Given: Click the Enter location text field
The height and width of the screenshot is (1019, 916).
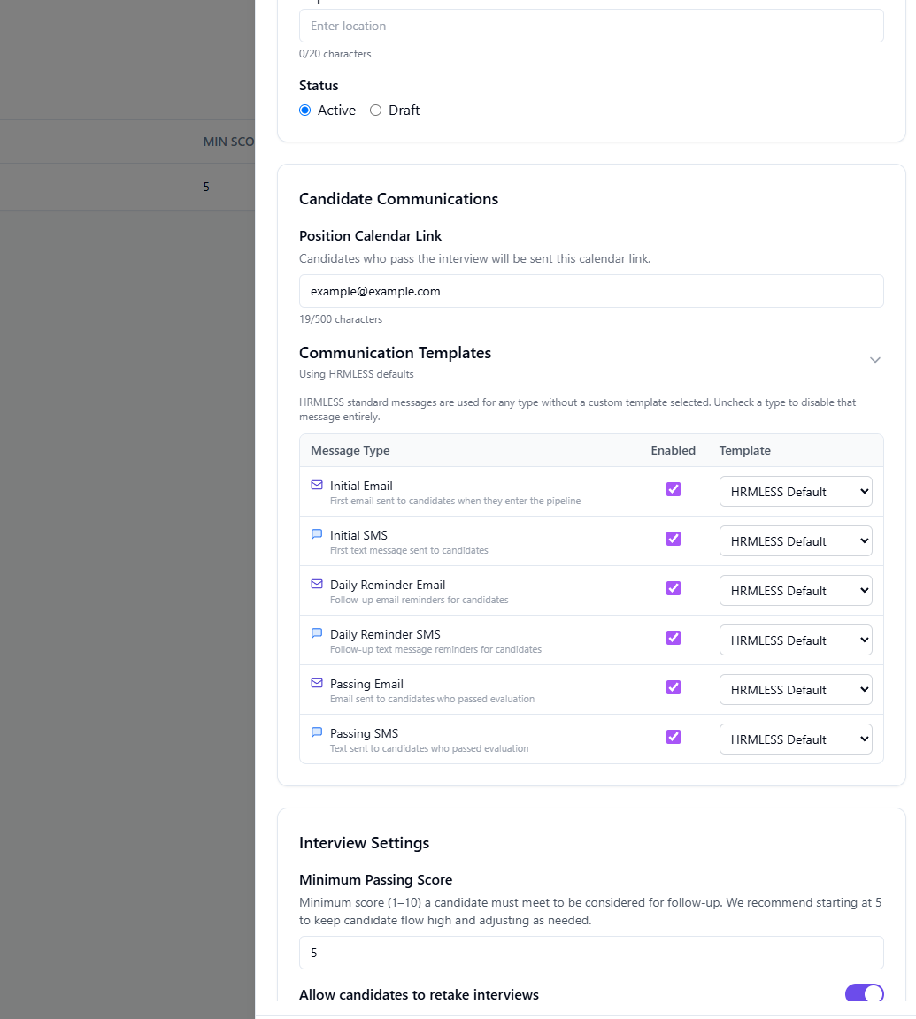Looking at the screenshot, I should (591, 26).
